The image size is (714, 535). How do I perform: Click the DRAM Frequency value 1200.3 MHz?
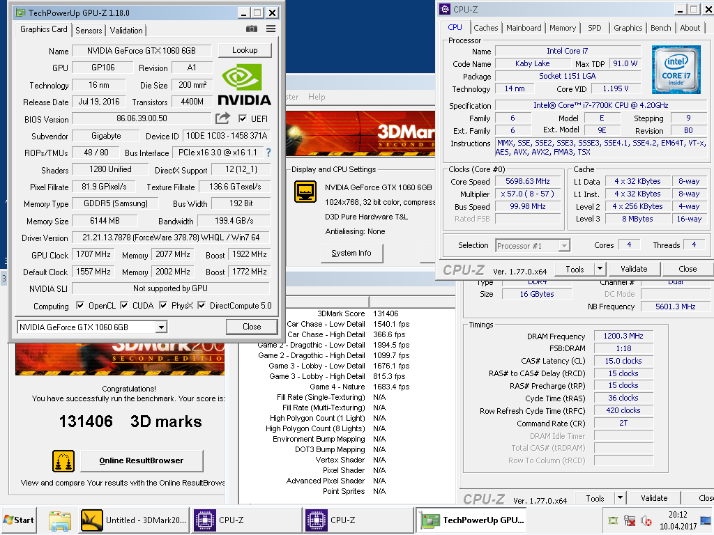tap(623, 336)
